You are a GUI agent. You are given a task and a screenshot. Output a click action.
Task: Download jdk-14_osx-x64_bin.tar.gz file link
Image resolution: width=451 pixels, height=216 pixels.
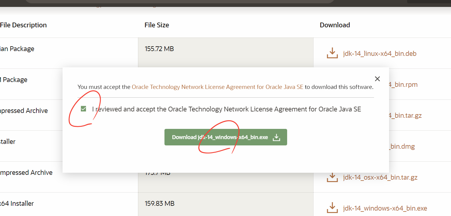pos(380,177)
